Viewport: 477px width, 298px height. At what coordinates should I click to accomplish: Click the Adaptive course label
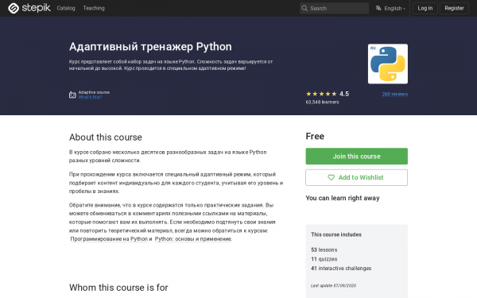click(94, 92)
